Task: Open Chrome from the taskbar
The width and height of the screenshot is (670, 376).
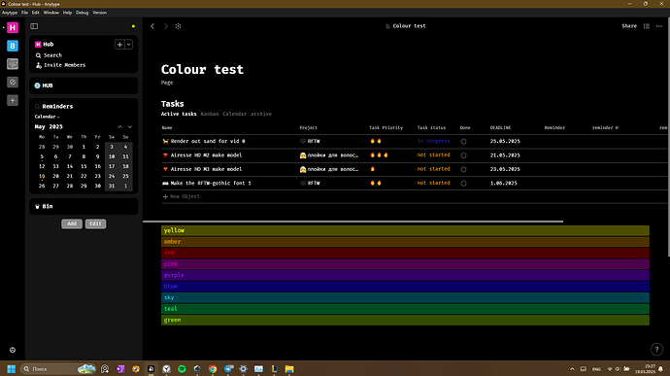Action: [x=213, y=369]
